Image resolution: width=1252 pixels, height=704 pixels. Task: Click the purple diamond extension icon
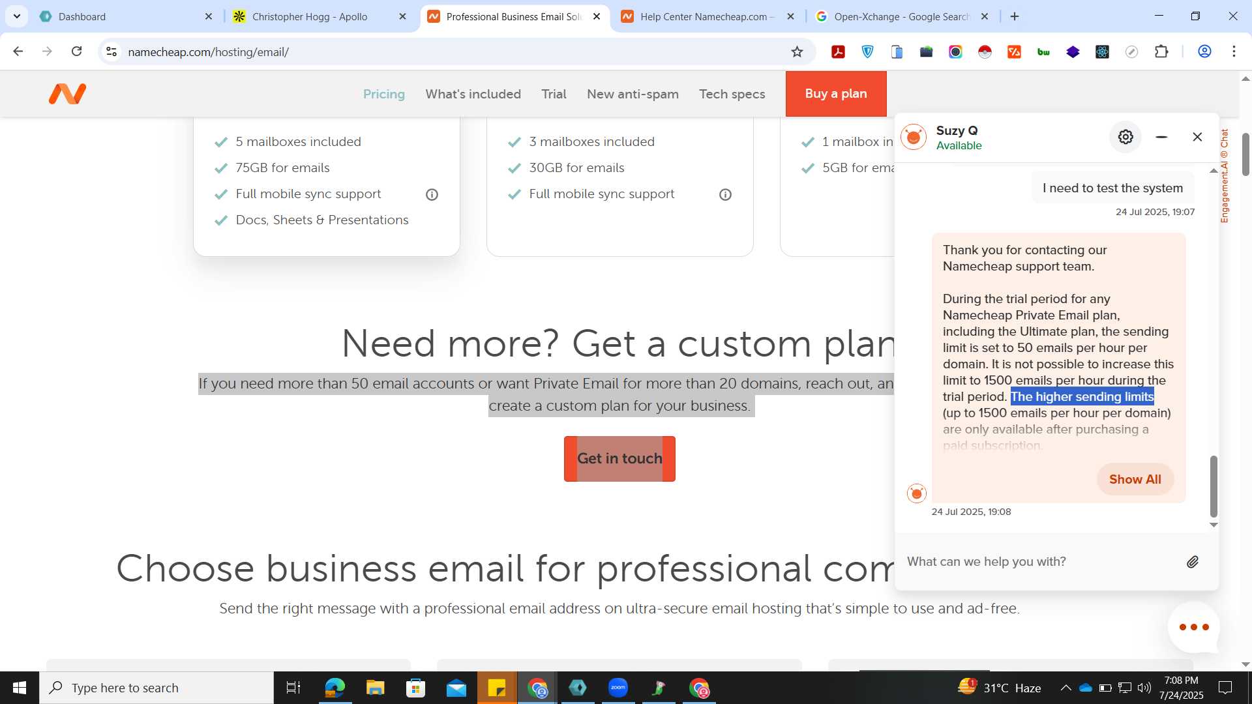coord(1073,52)
